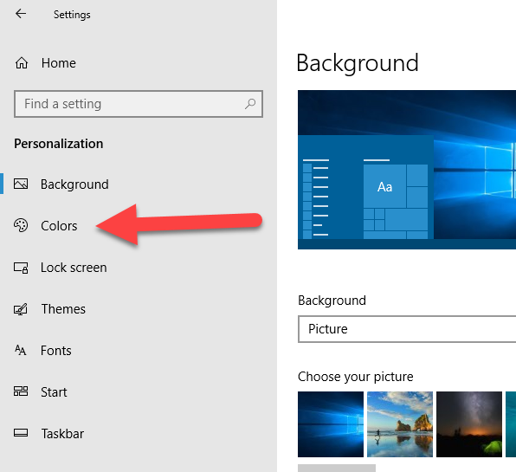
Task: Select the night sky tent wallpaper thumbnail
Action: (469, 424)
